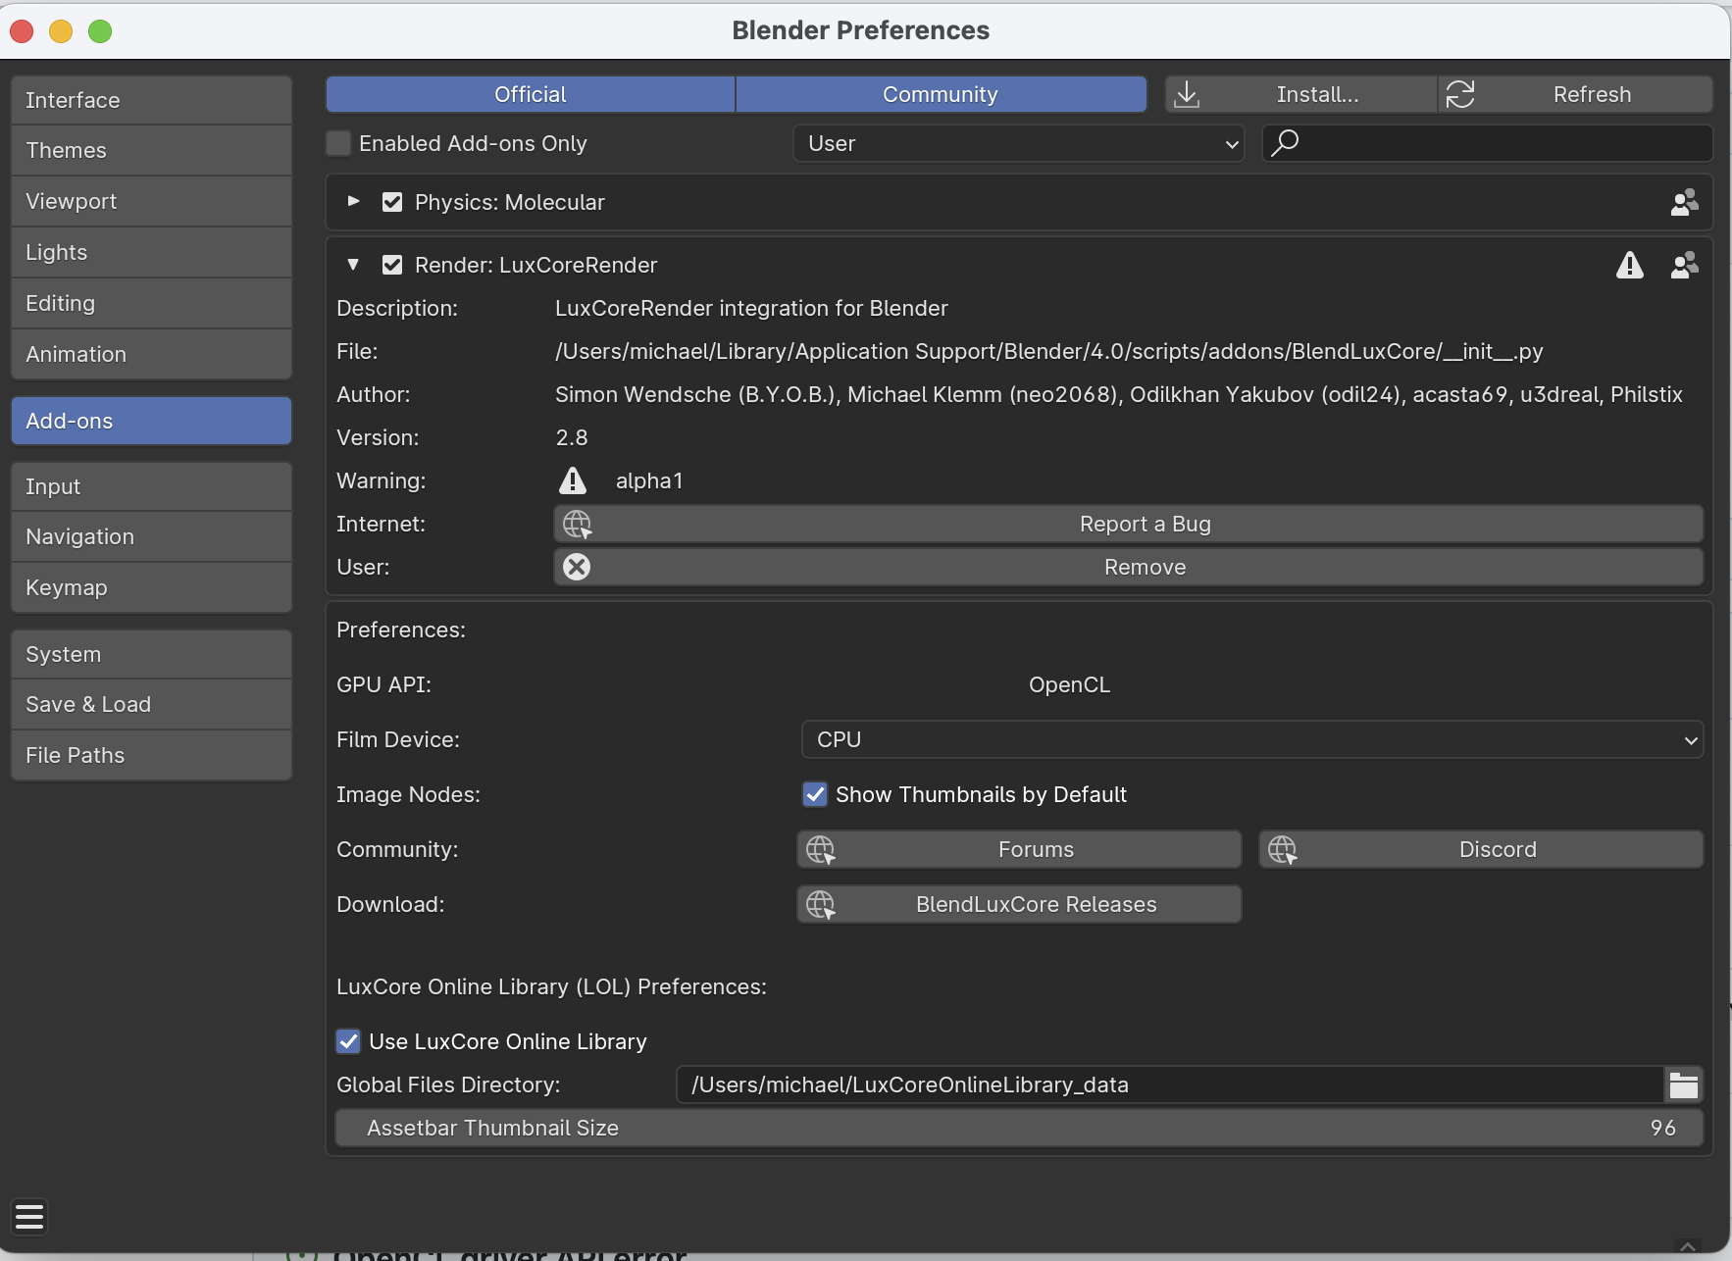Image resolution: width=1732 pixels, height=1261 pixels.
Task: Click the warning triangle in LuxCoreRender header
Action: click(x=1629, y=265)
